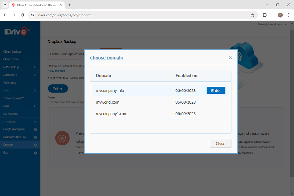Open a new browser tab
Viewport: 294px width, 196px height.
click(69, 5)
